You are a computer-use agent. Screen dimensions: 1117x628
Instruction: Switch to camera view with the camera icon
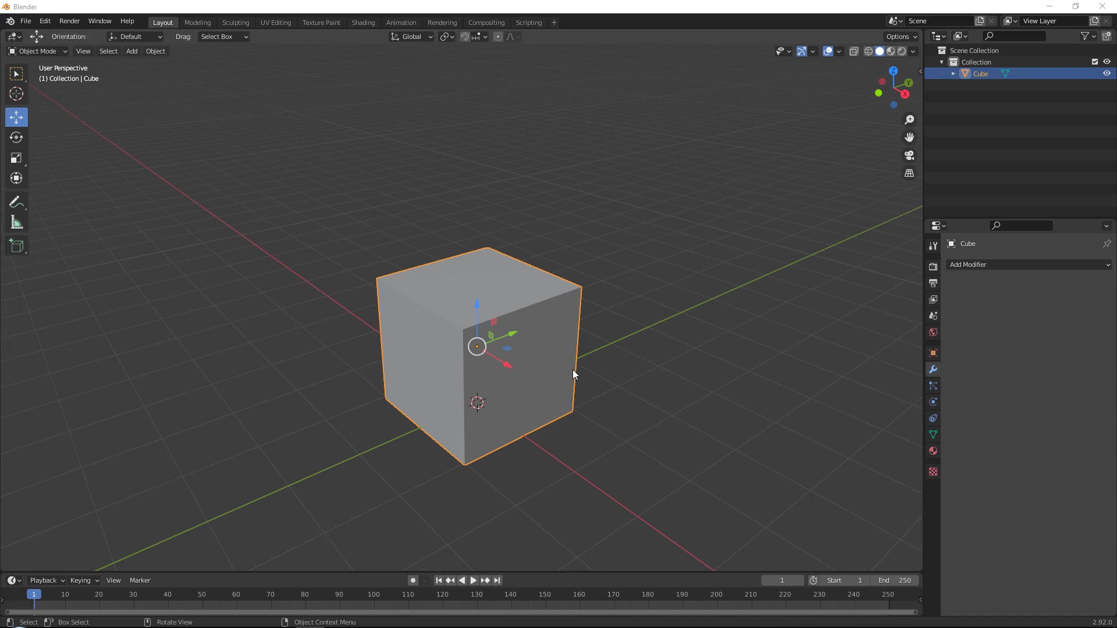[909, 155]
